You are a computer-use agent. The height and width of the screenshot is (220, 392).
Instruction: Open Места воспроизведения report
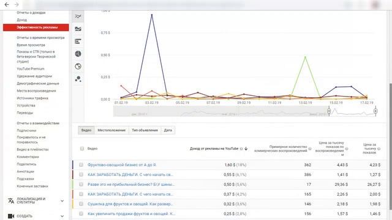[36, 91]
